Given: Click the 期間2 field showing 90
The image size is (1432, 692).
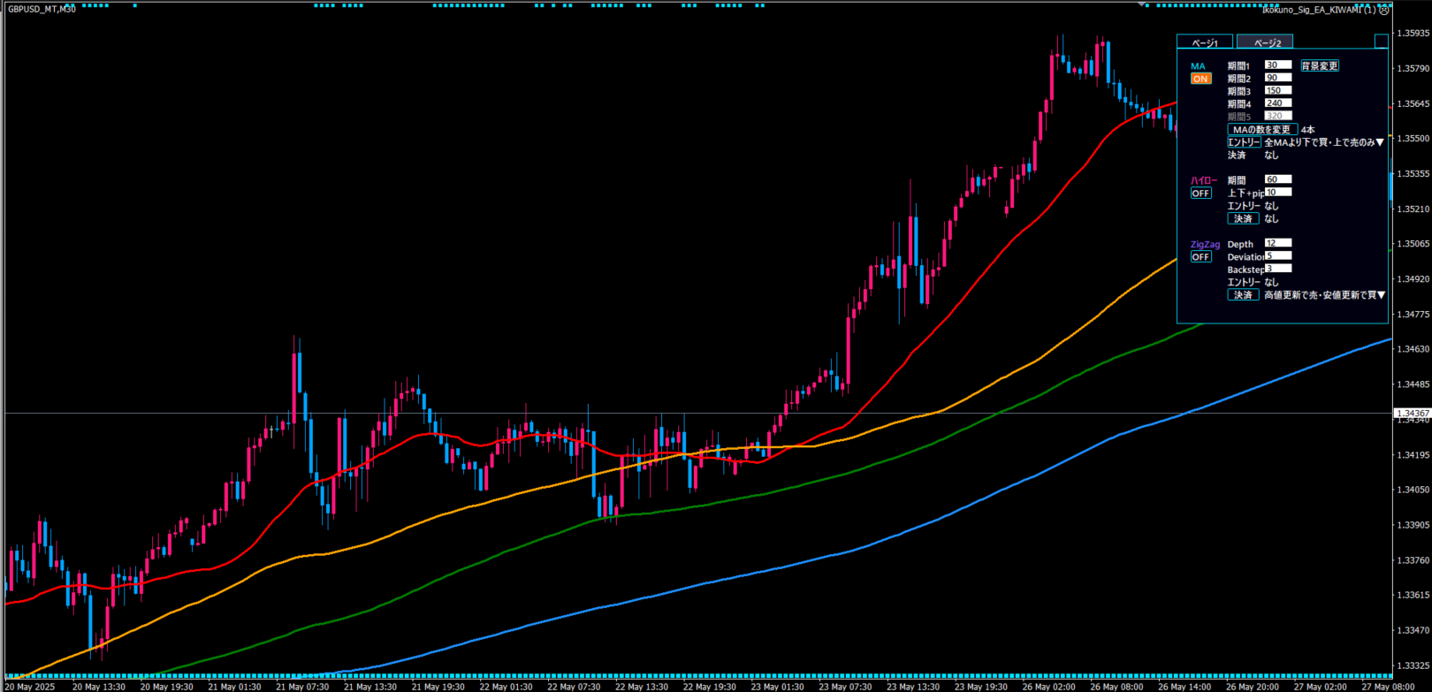Looking at the screenshot, I should coord(1278,78).
